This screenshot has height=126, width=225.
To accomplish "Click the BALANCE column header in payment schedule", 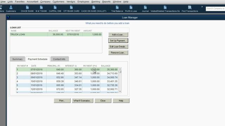I will [x=106, y=66].
